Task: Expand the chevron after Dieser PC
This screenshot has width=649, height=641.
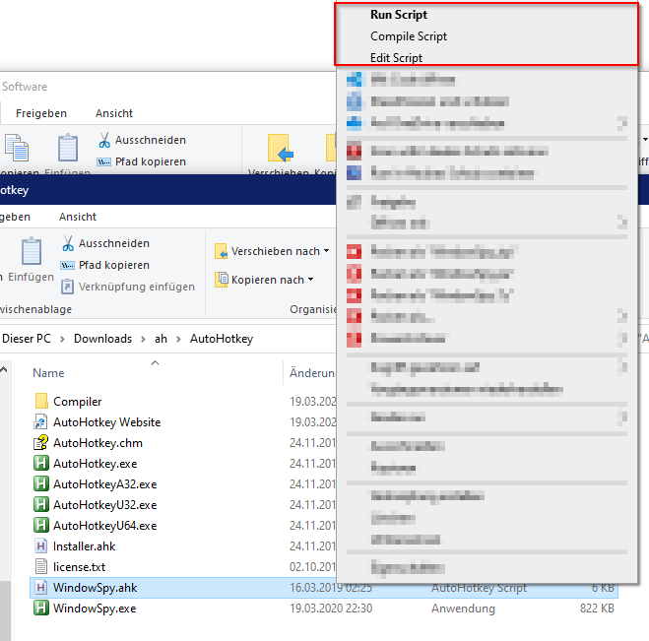Action: [62, 339]
